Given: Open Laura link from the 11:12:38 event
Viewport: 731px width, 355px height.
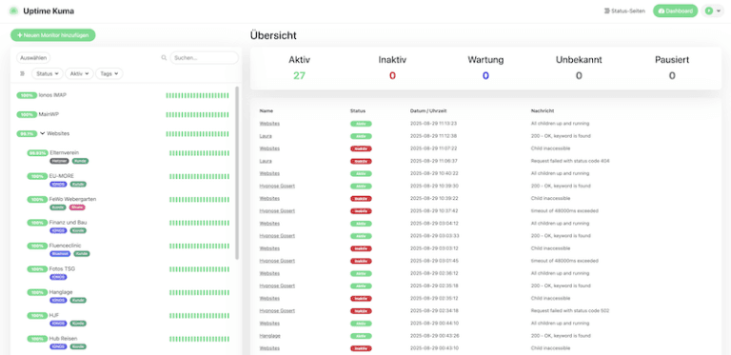Looking at the screenshot, I should point(266,136).
